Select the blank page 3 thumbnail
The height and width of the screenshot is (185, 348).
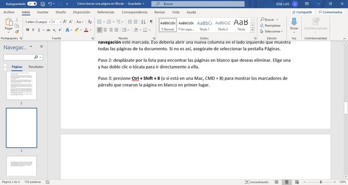click(22, 128)
